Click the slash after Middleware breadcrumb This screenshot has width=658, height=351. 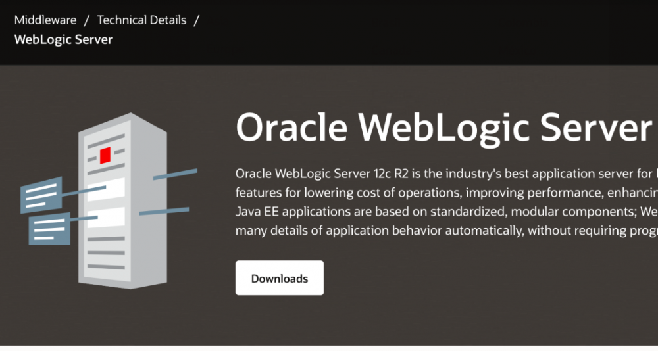point(87,20)
